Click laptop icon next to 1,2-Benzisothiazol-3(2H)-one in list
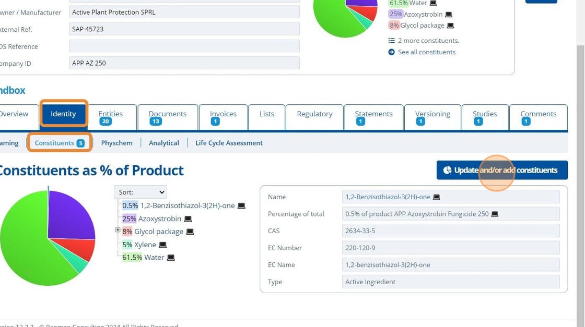Image resolution: width=585 pixels, height=327 pixels. 241,205
